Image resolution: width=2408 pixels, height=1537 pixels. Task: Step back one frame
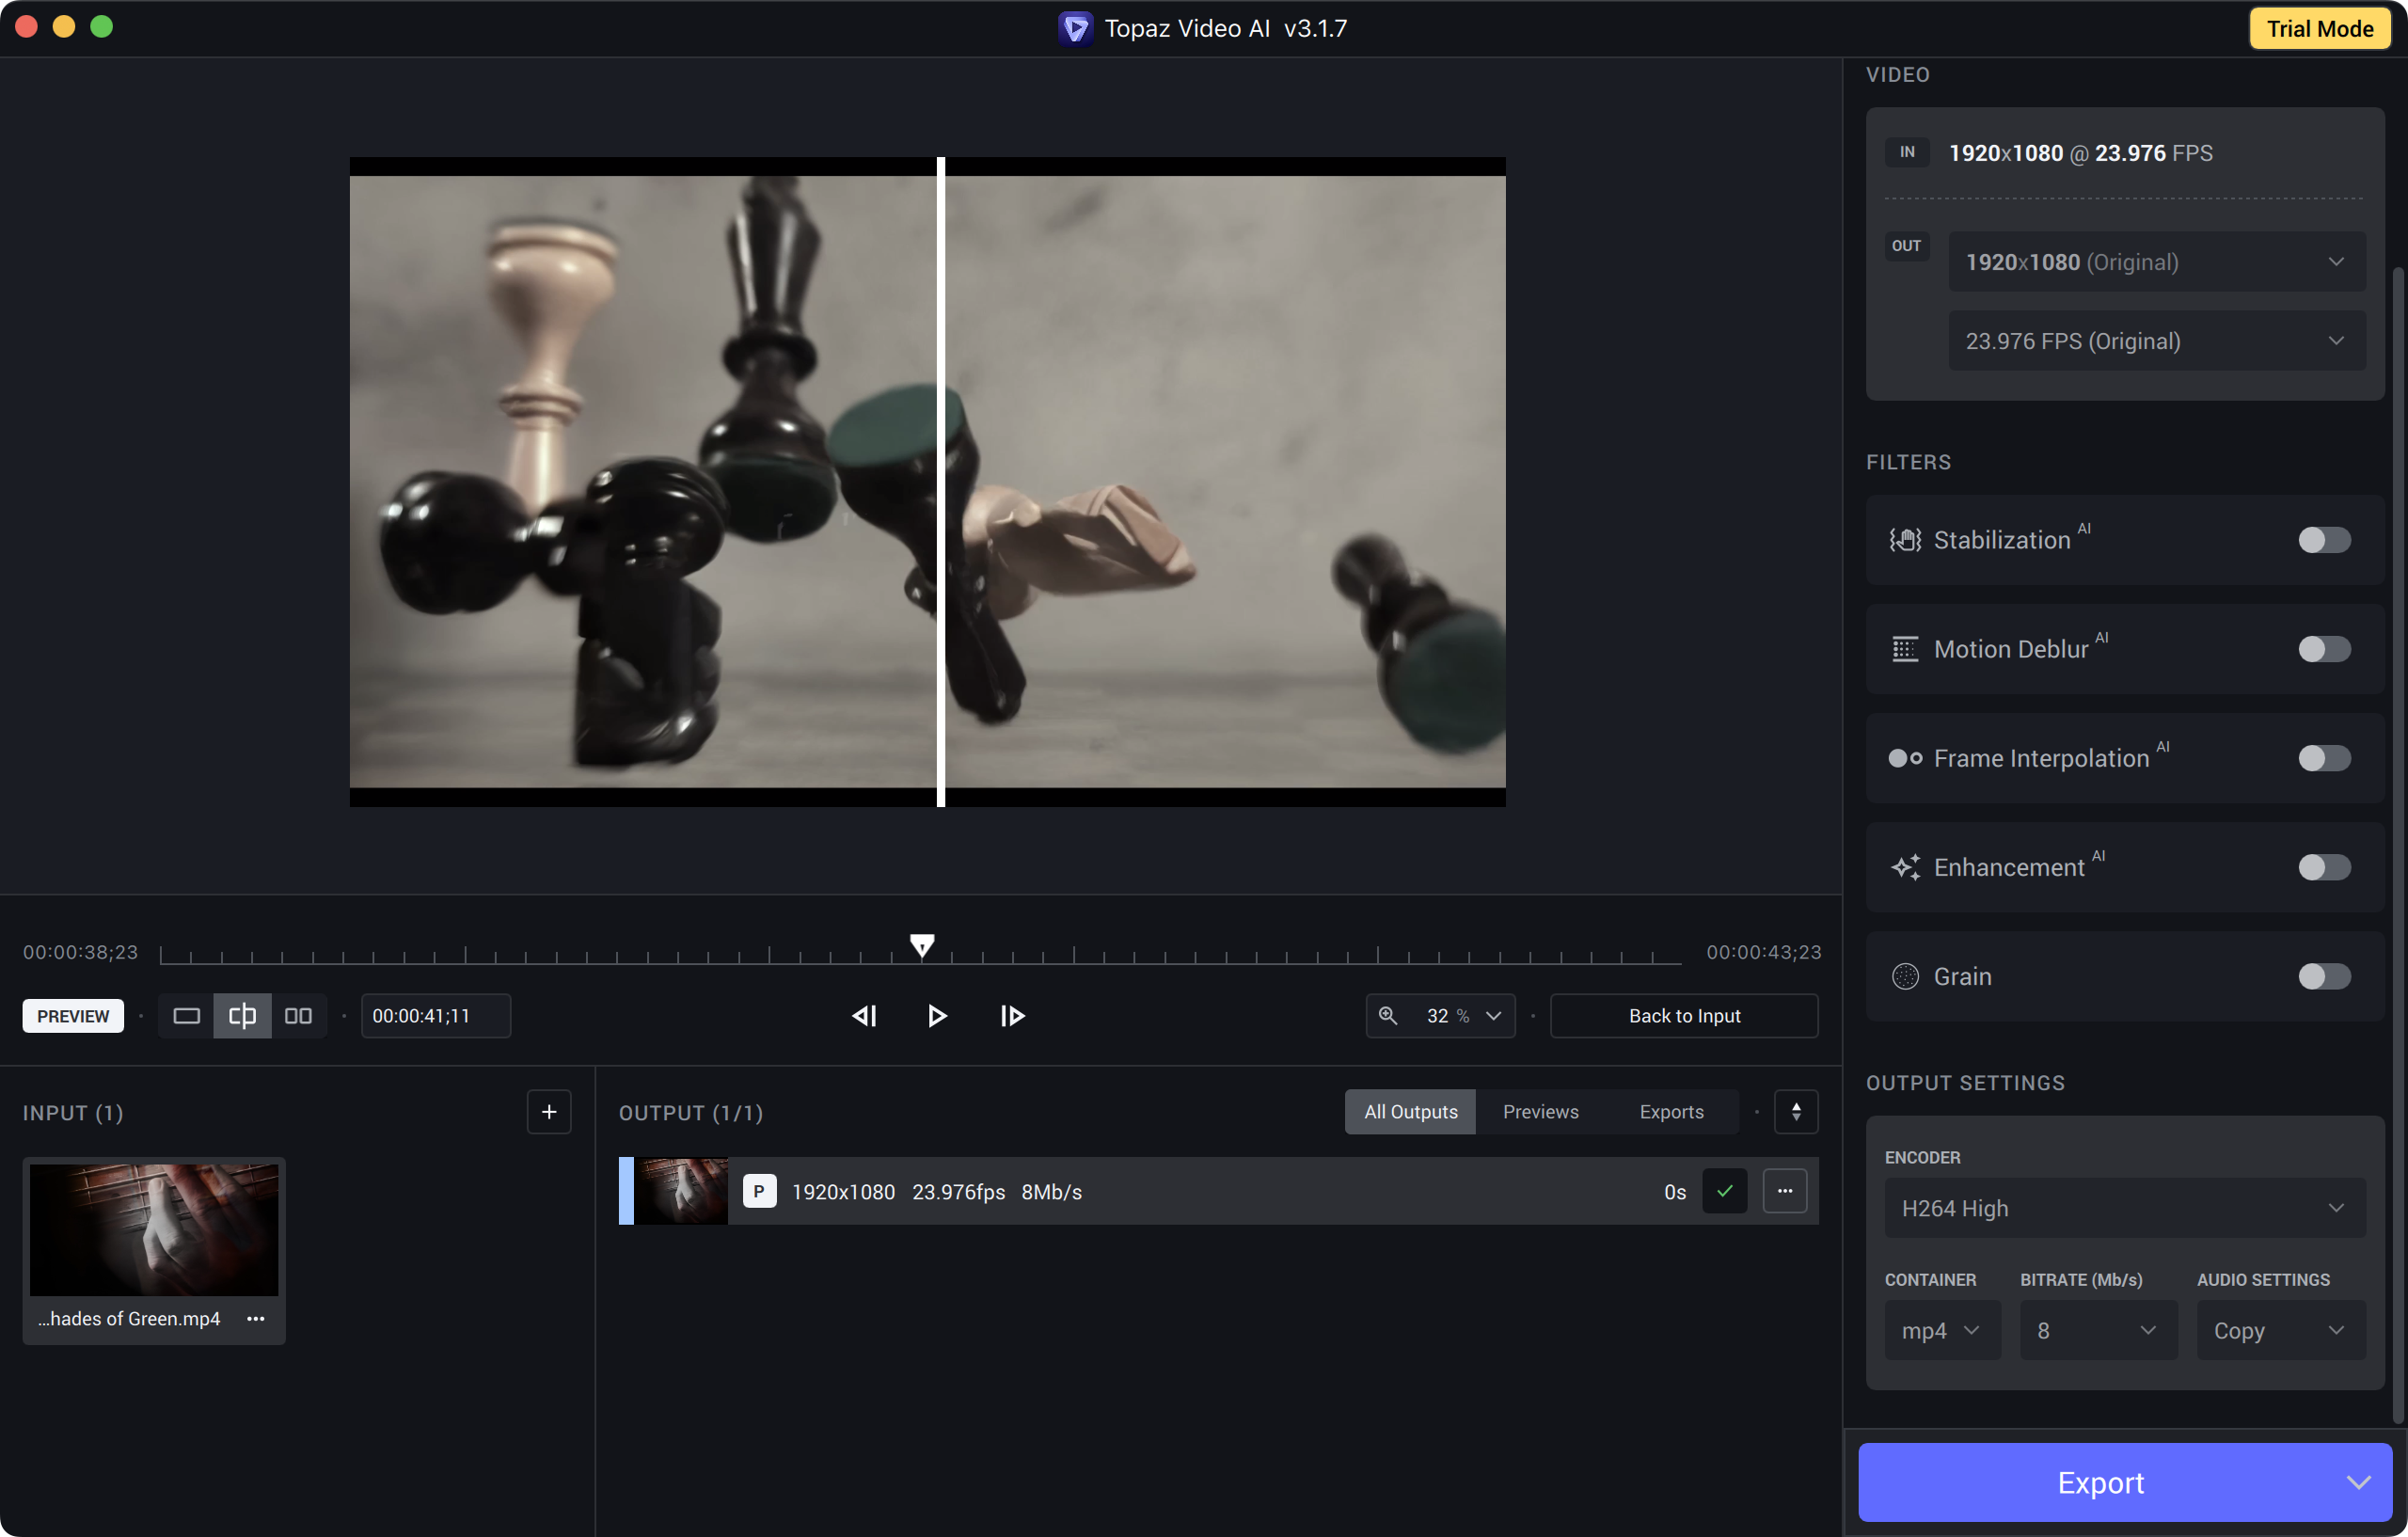tap(864, 1016)
